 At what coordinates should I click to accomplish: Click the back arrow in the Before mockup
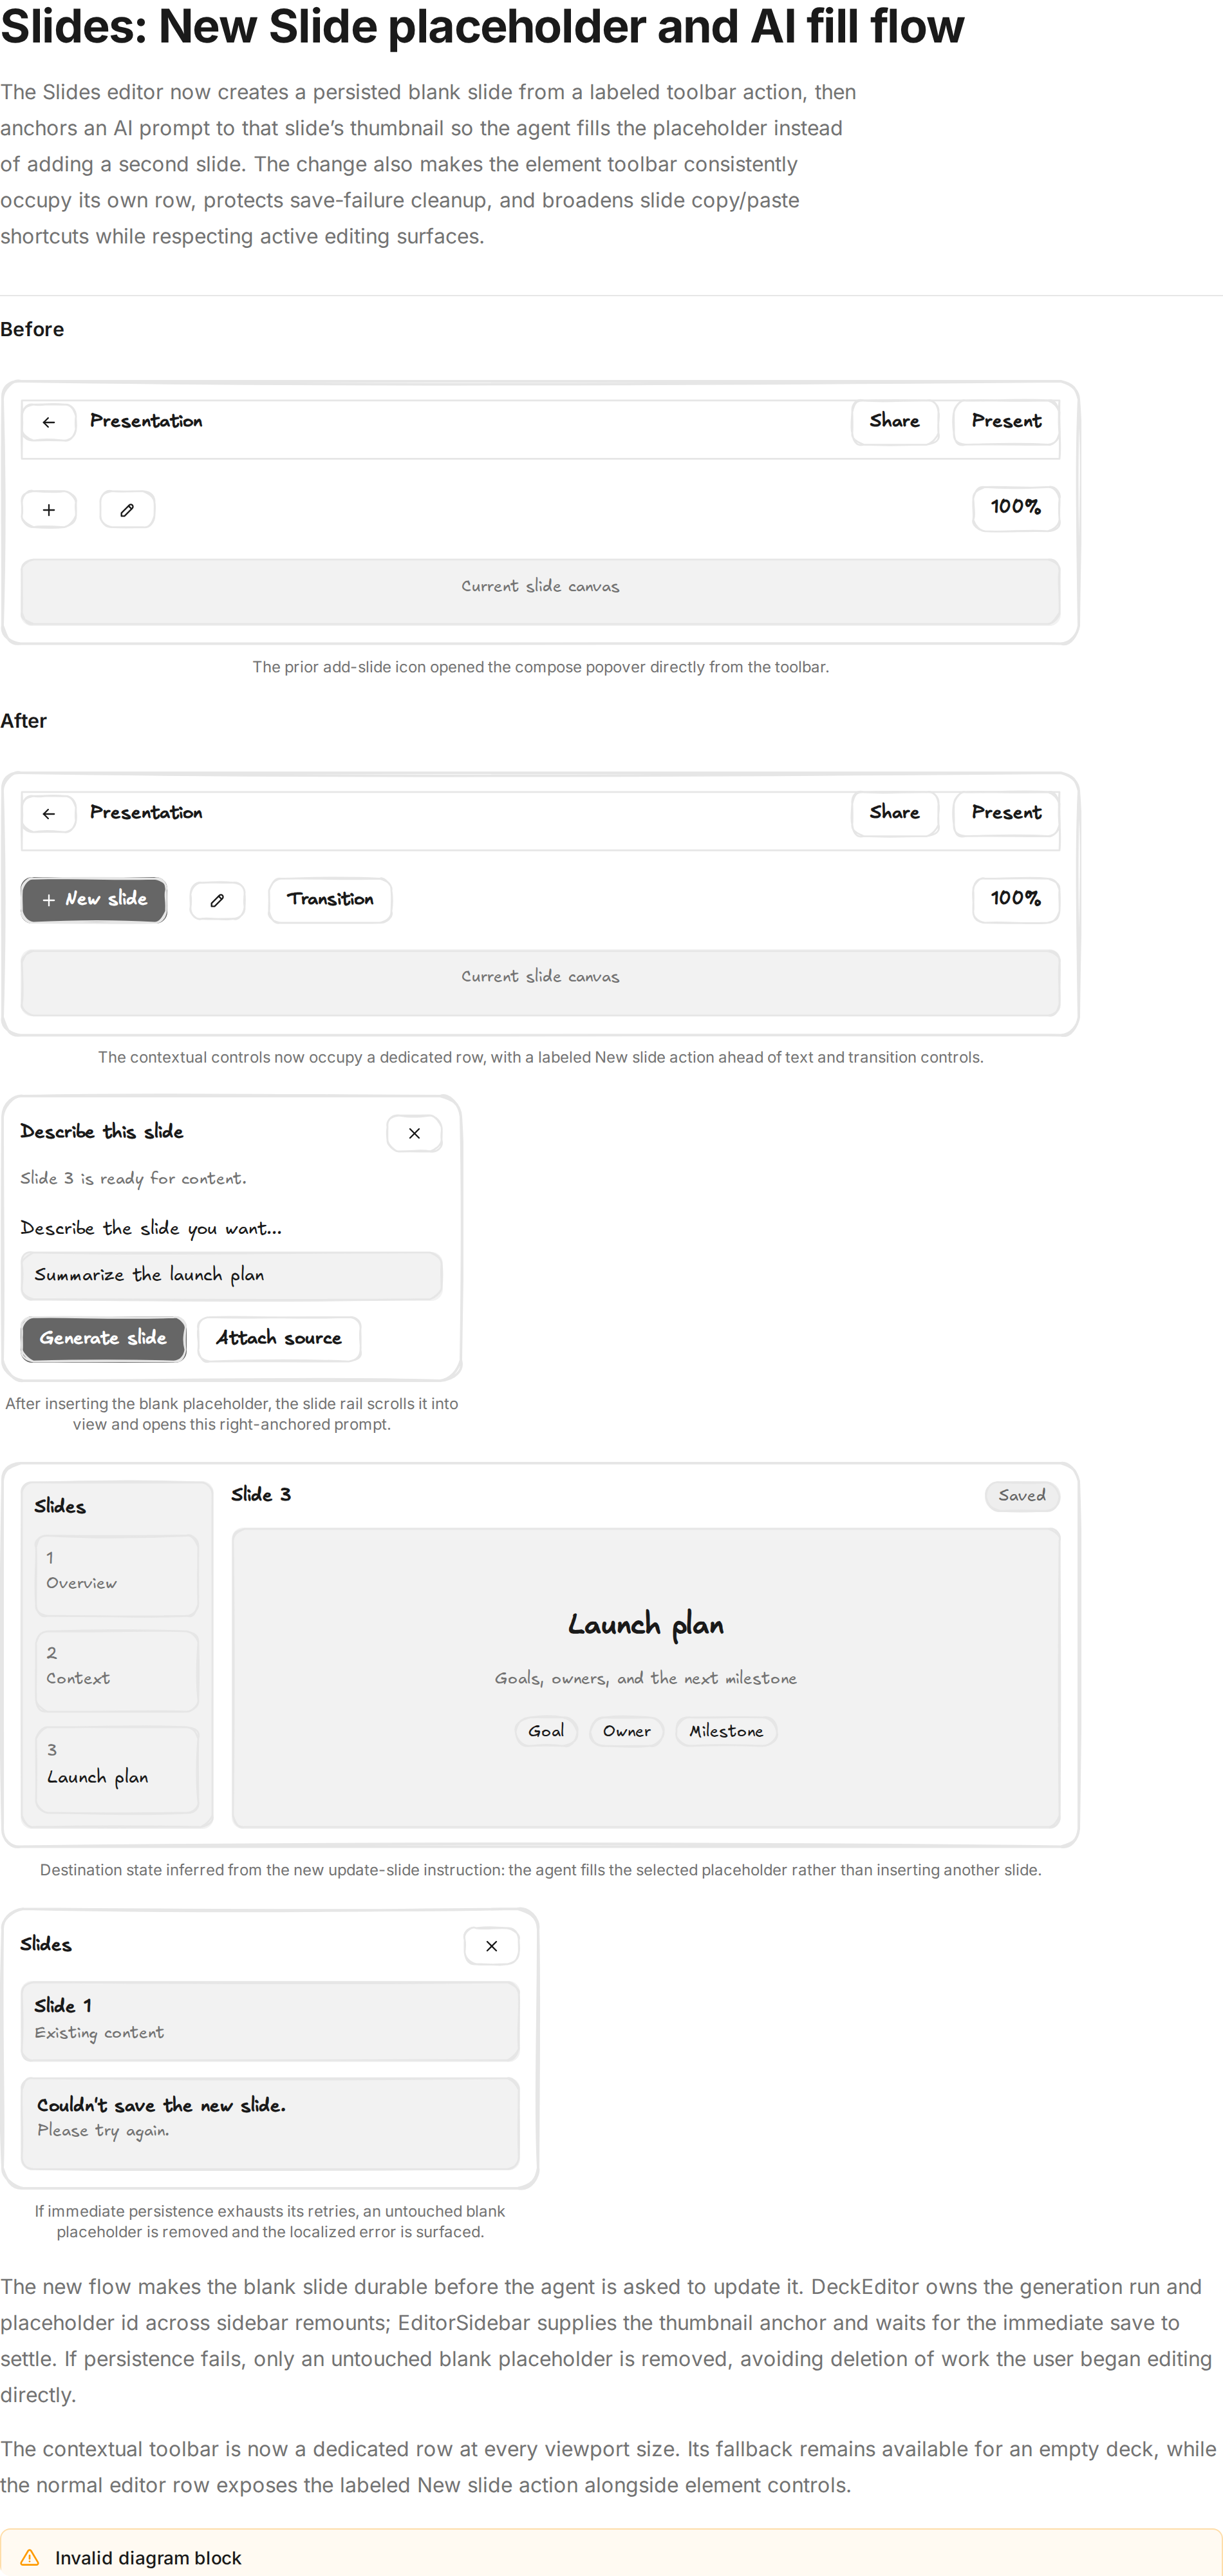[49, 422]
